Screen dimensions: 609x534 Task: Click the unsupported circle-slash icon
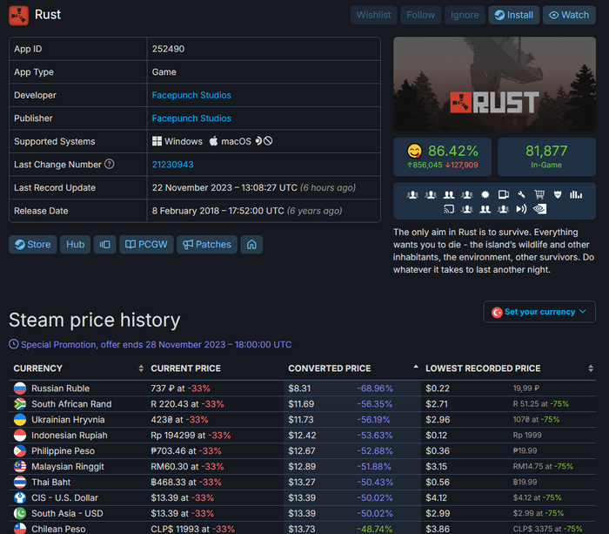pyautogui.click(x=268, y=141)
